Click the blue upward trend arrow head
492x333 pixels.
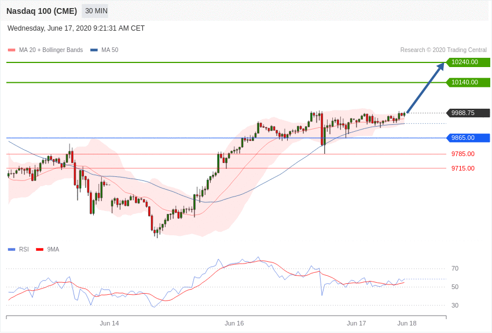[x=440, y=66]
